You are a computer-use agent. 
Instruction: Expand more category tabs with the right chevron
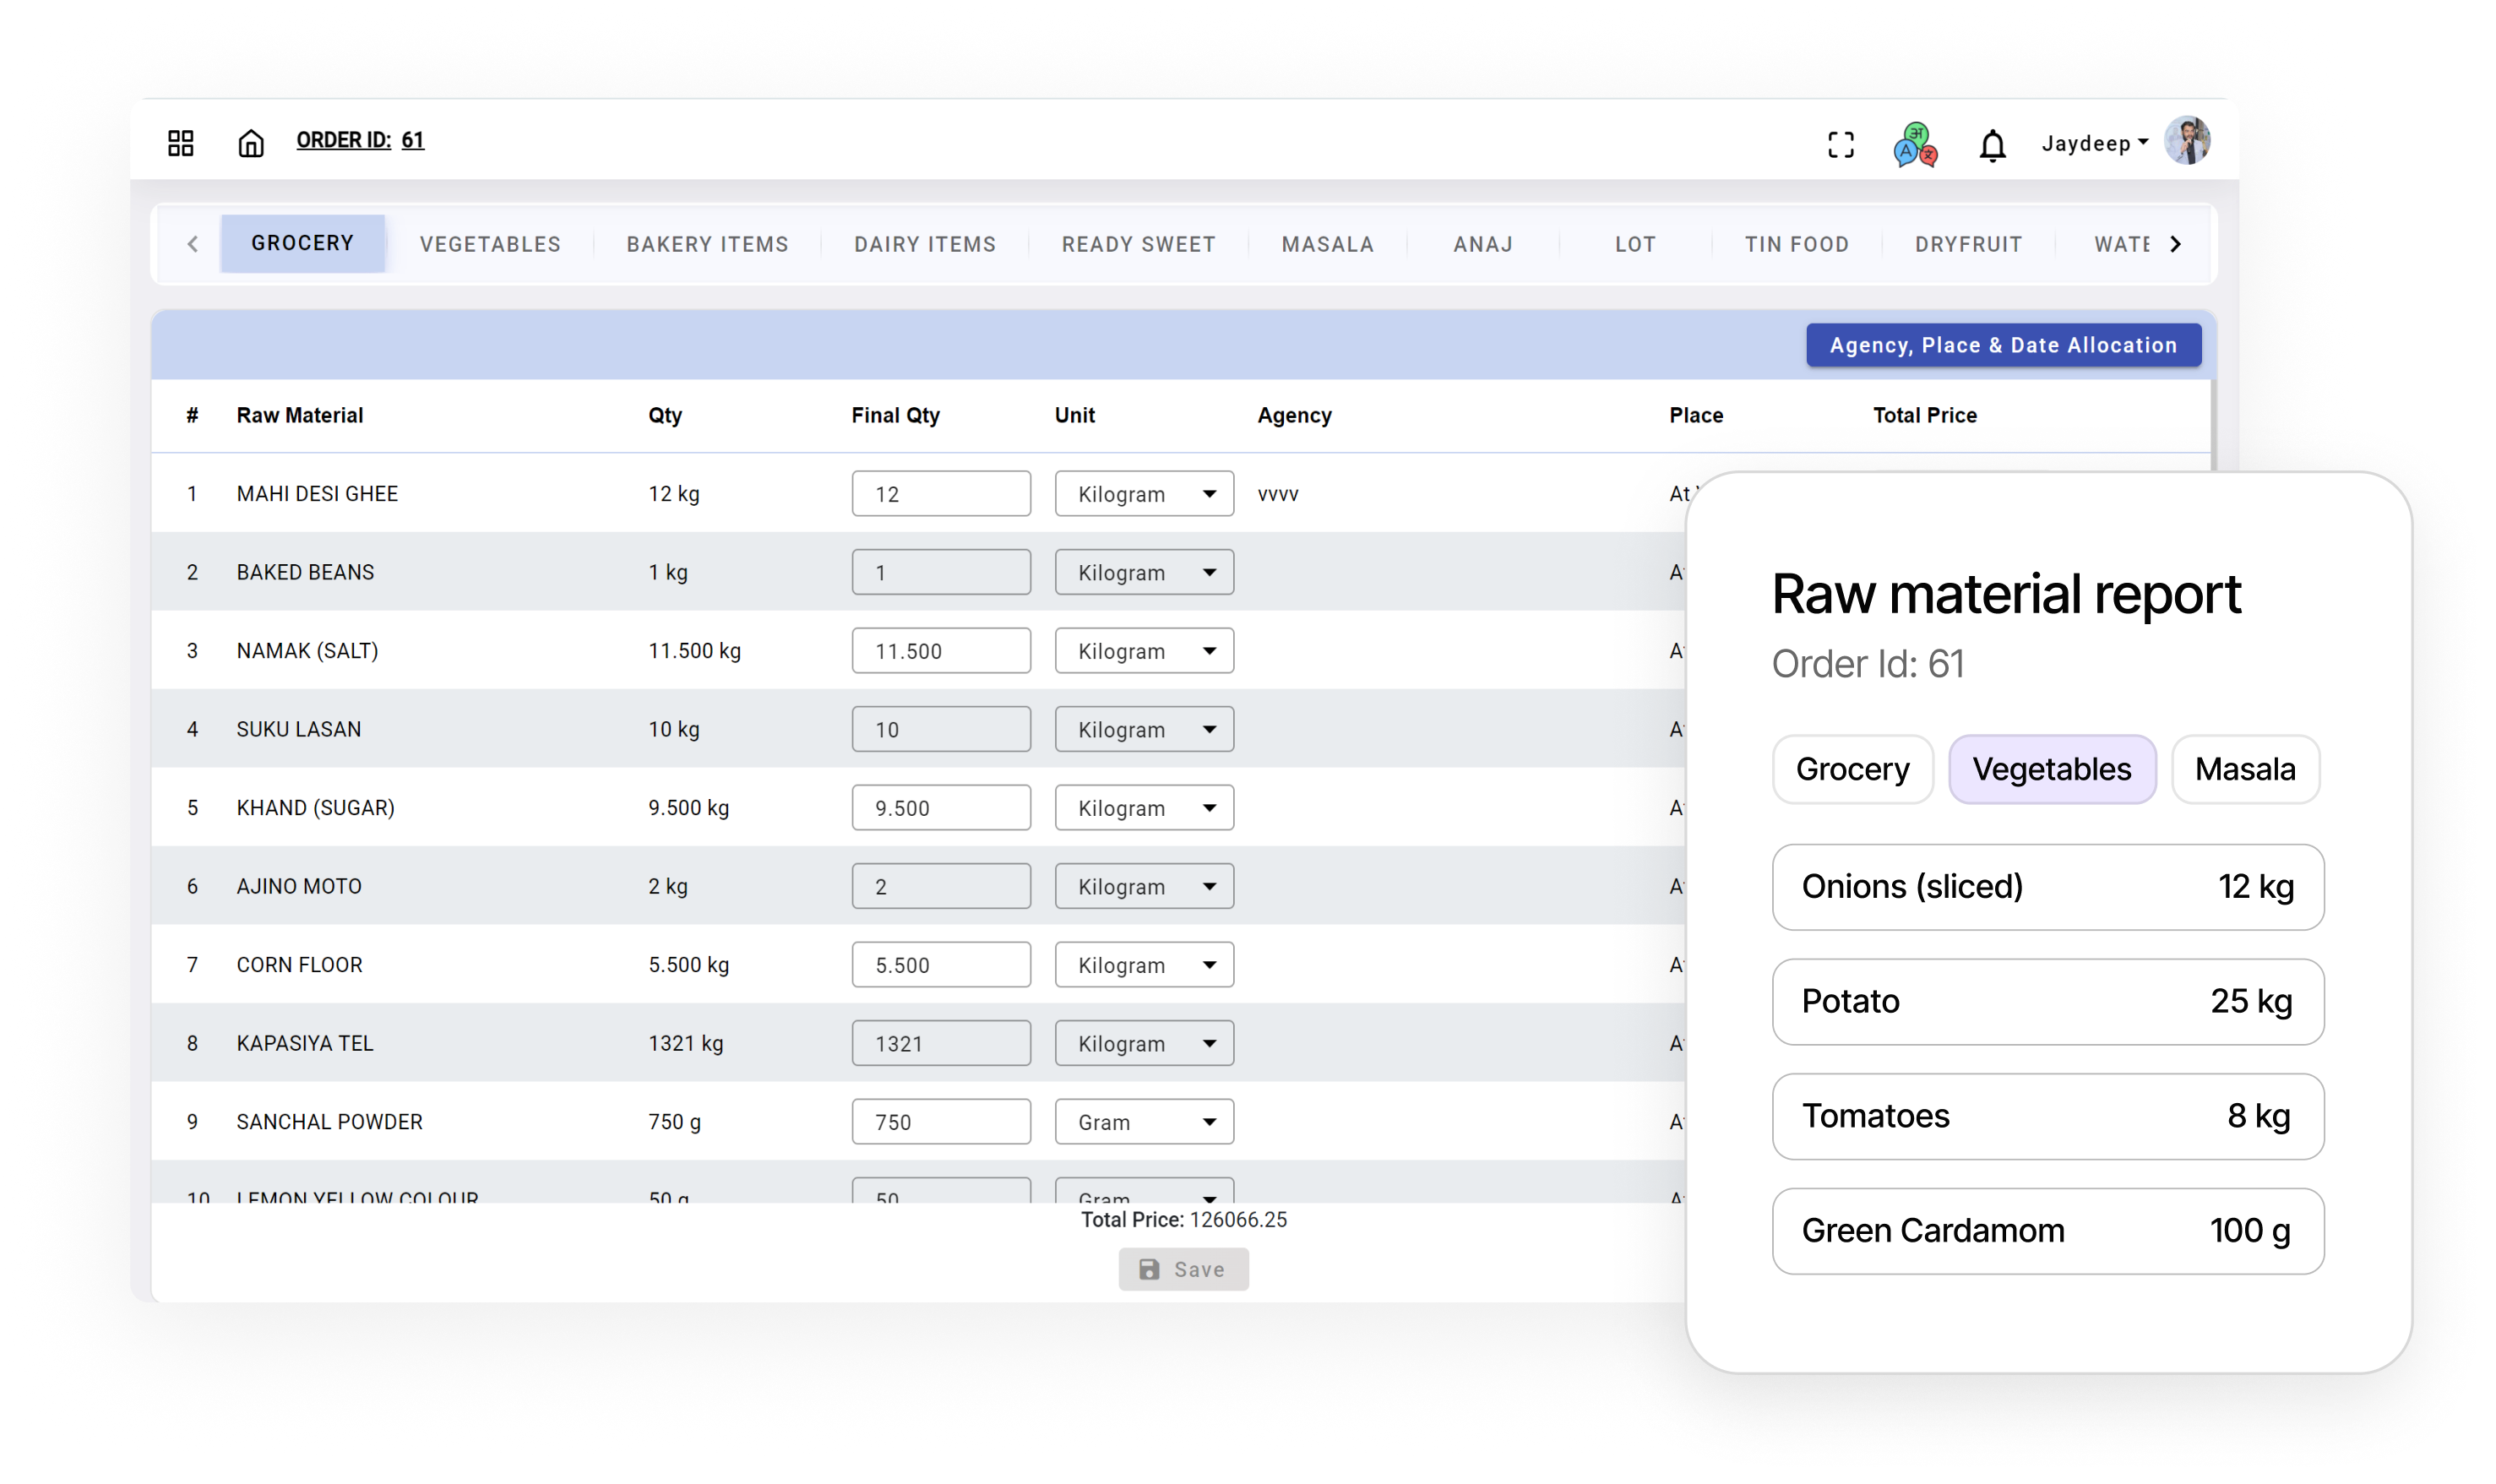tap(2174, 243)
